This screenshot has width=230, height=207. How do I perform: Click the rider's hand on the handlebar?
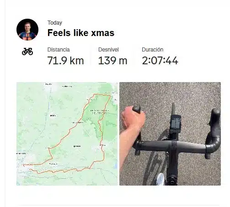[134, 118]
